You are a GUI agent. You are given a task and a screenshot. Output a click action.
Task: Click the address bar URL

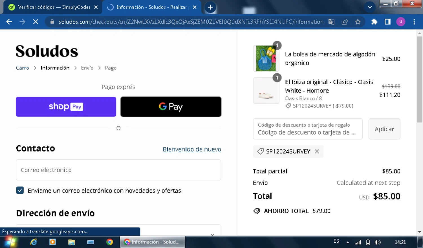tap(191, 22)
